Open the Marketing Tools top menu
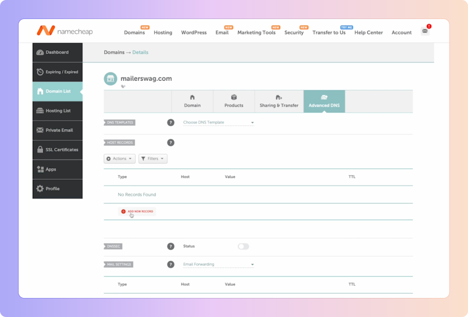This screenshot has height=317, width=468. point(256,33)
